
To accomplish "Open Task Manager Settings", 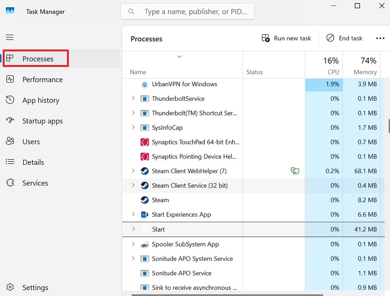I will (x=35, y=287).
